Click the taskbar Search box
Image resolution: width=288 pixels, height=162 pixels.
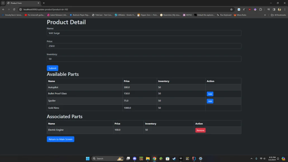108,159
